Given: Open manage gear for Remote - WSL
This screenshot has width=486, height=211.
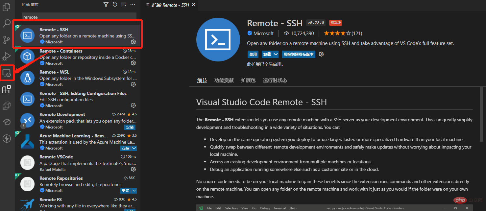Looking at the screenshot, I should [133, 84].
